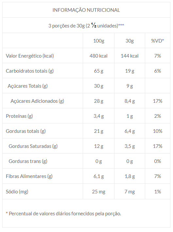
Task: Click the Açúcares Totais (g) row label
Action: [x=28, y=86]
